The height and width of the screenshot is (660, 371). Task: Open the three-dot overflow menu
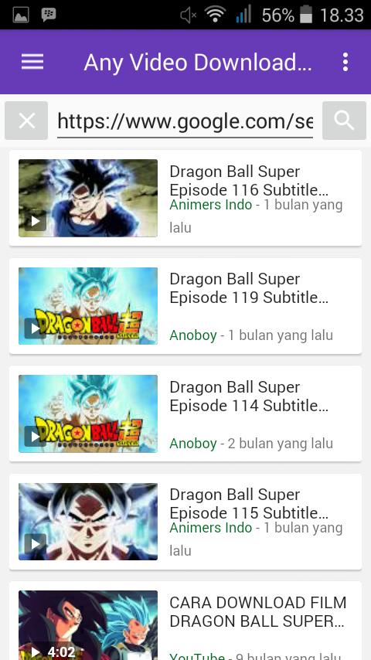click(x=345, y=63)
